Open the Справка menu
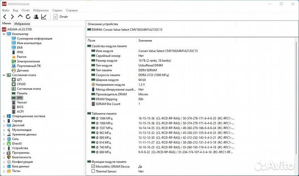299x176 pixels. [x=72, y=10]
